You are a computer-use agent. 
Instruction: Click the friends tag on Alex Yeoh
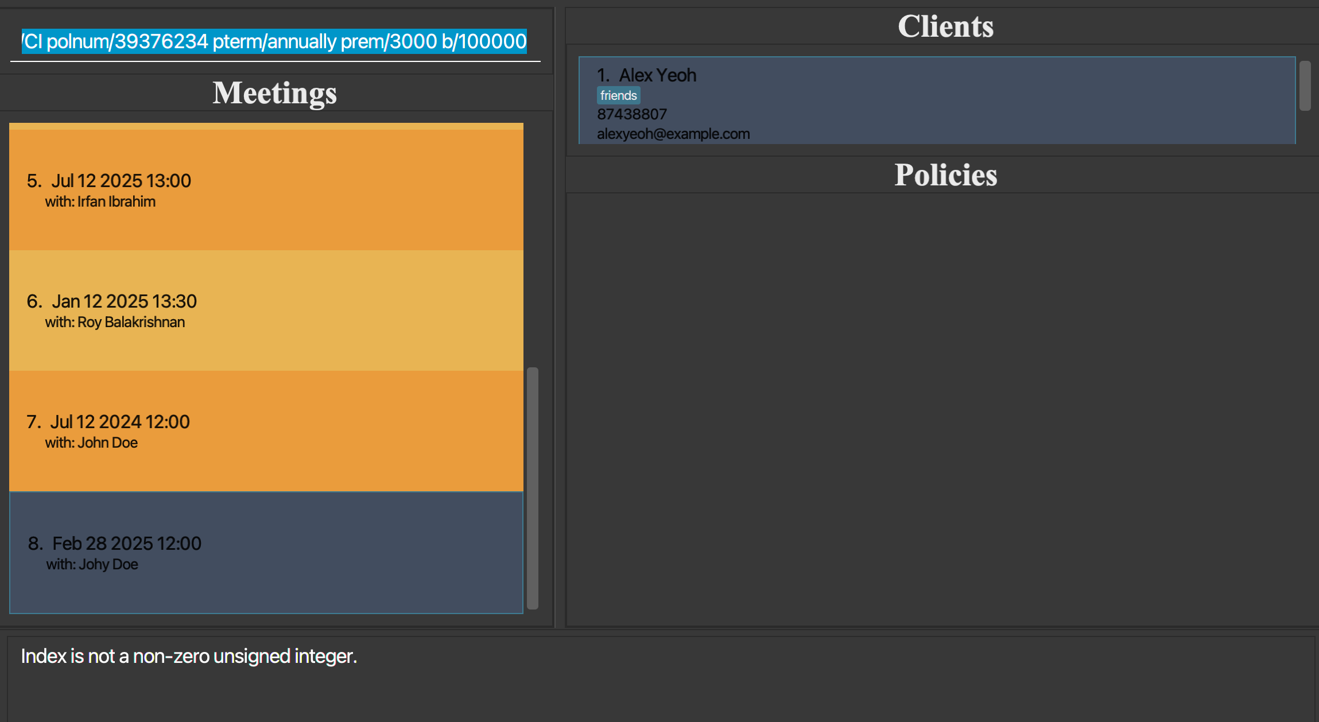(x=618, y=95)
